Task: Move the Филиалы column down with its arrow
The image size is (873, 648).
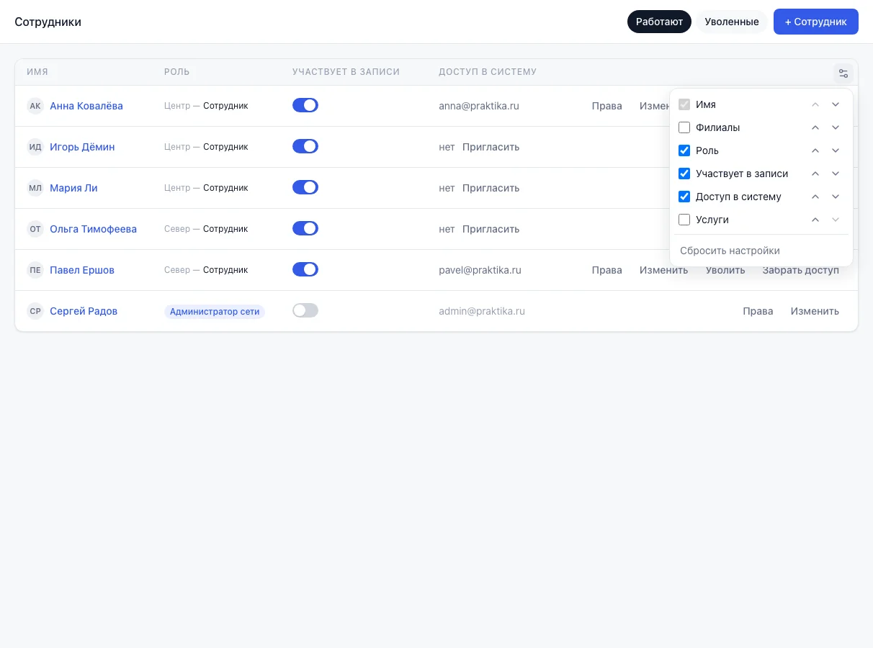Action: point(836,127)
